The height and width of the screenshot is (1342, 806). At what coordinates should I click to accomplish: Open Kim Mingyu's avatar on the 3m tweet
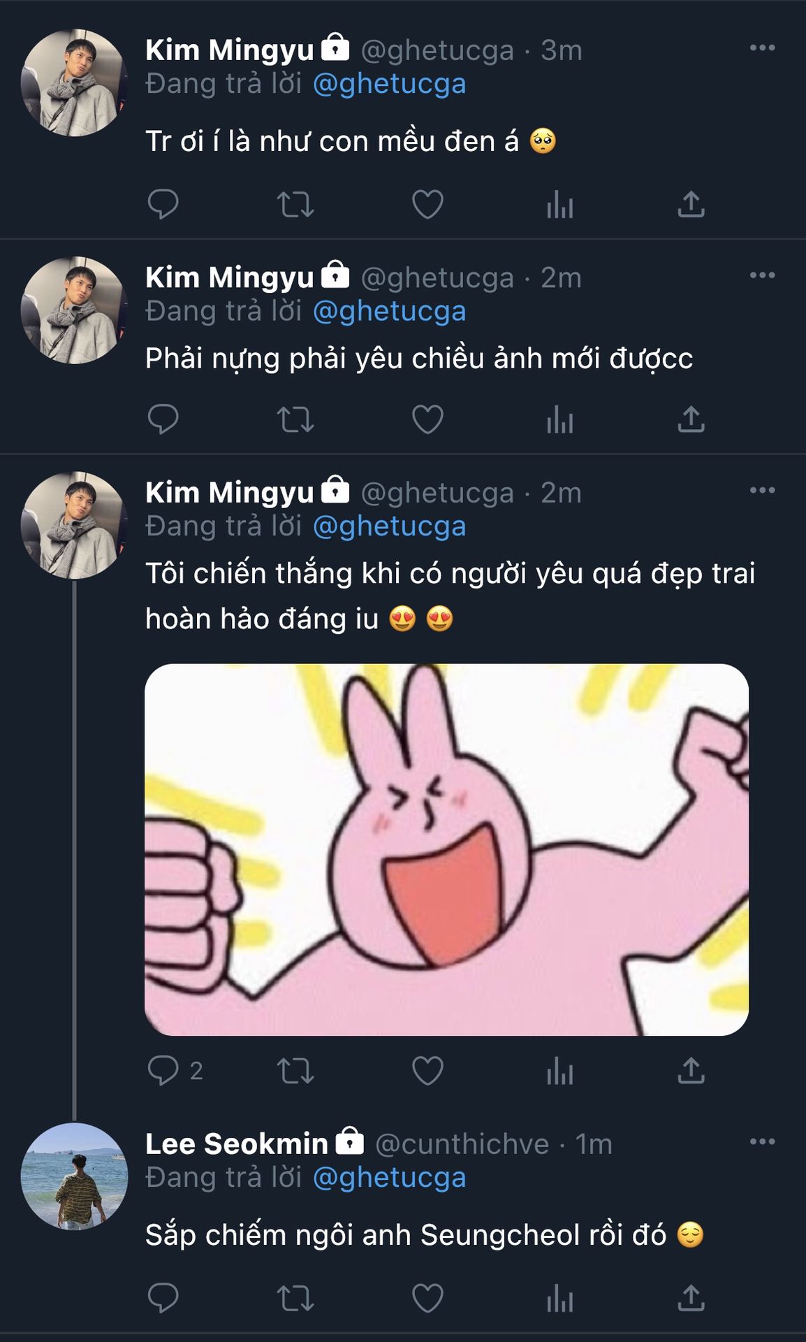point(74,82)
